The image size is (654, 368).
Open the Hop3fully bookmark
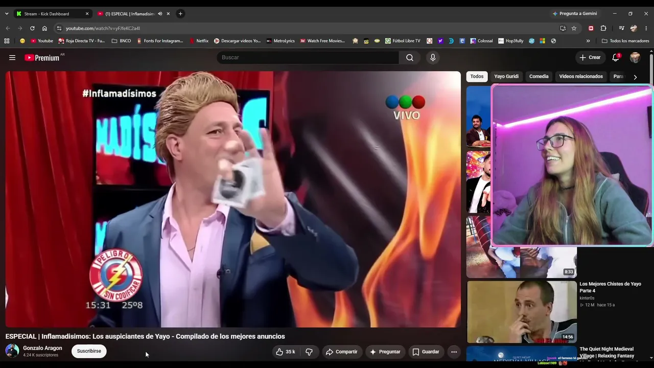(x=511, y=41)
